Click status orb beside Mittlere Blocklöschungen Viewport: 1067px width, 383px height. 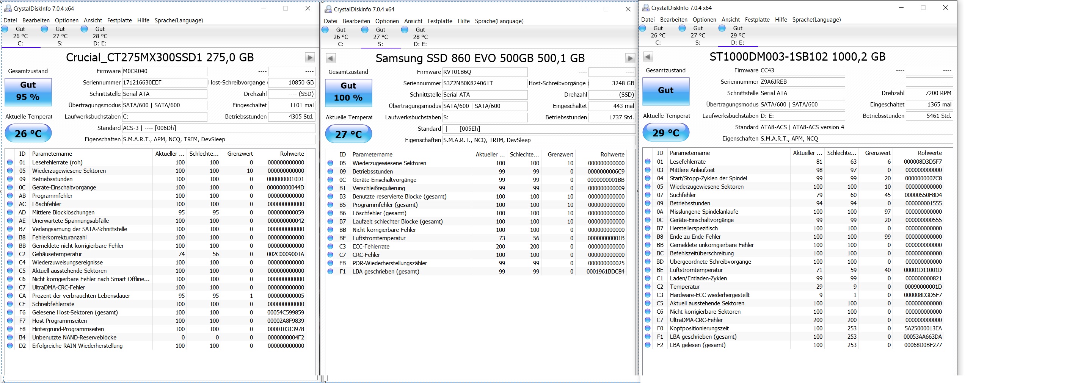click(x=10, y=213)
